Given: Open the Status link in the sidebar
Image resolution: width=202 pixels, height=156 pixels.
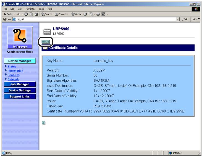Looking at the screenshot, I should click(12, 67).
